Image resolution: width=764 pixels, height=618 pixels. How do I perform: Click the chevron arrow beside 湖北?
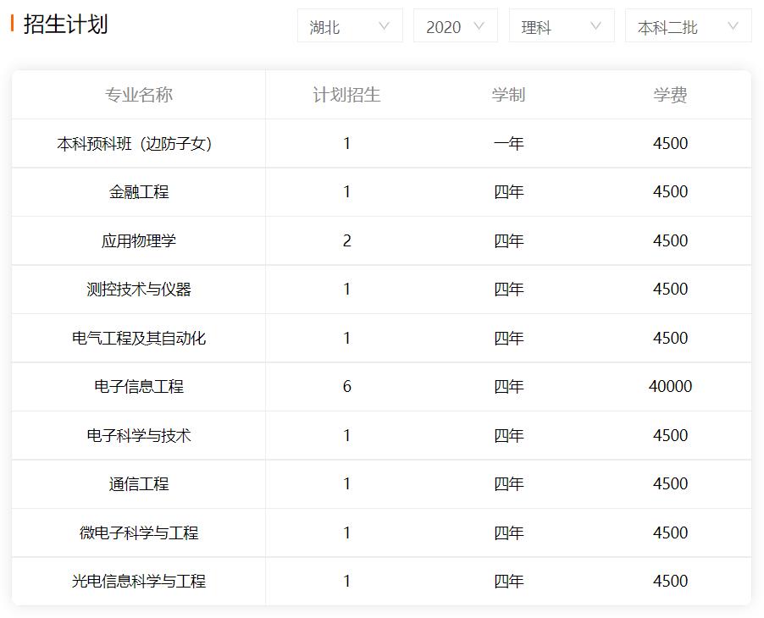click(384, 26)
